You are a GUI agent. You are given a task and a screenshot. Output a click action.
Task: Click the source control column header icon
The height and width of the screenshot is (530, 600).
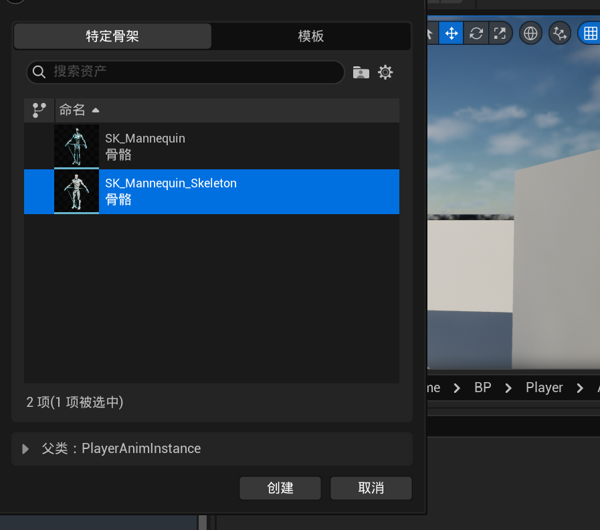point(39,110)
